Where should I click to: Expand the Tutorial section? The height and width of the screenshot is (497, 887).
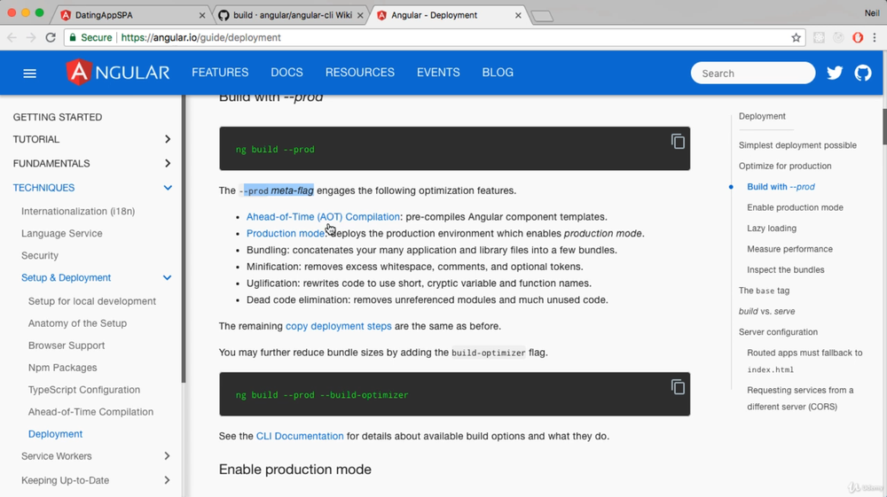pyautogui.click(x=167, y=139)
